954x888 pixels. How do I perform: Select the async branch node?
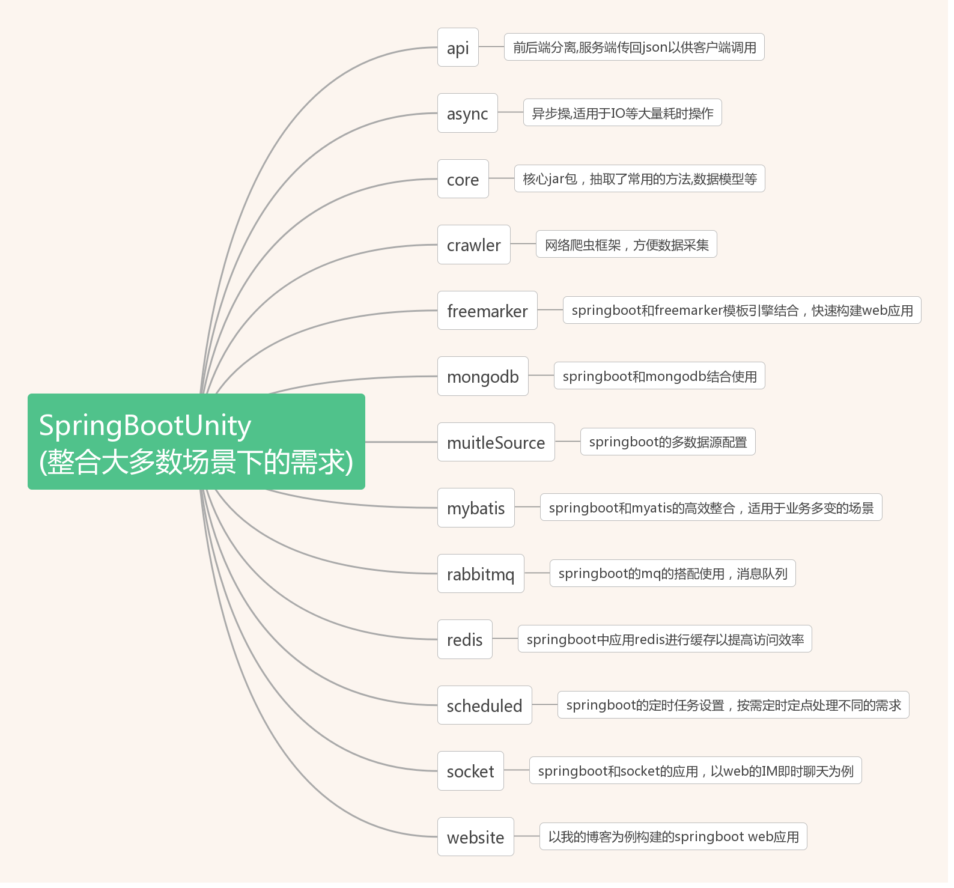coord(467,113)
